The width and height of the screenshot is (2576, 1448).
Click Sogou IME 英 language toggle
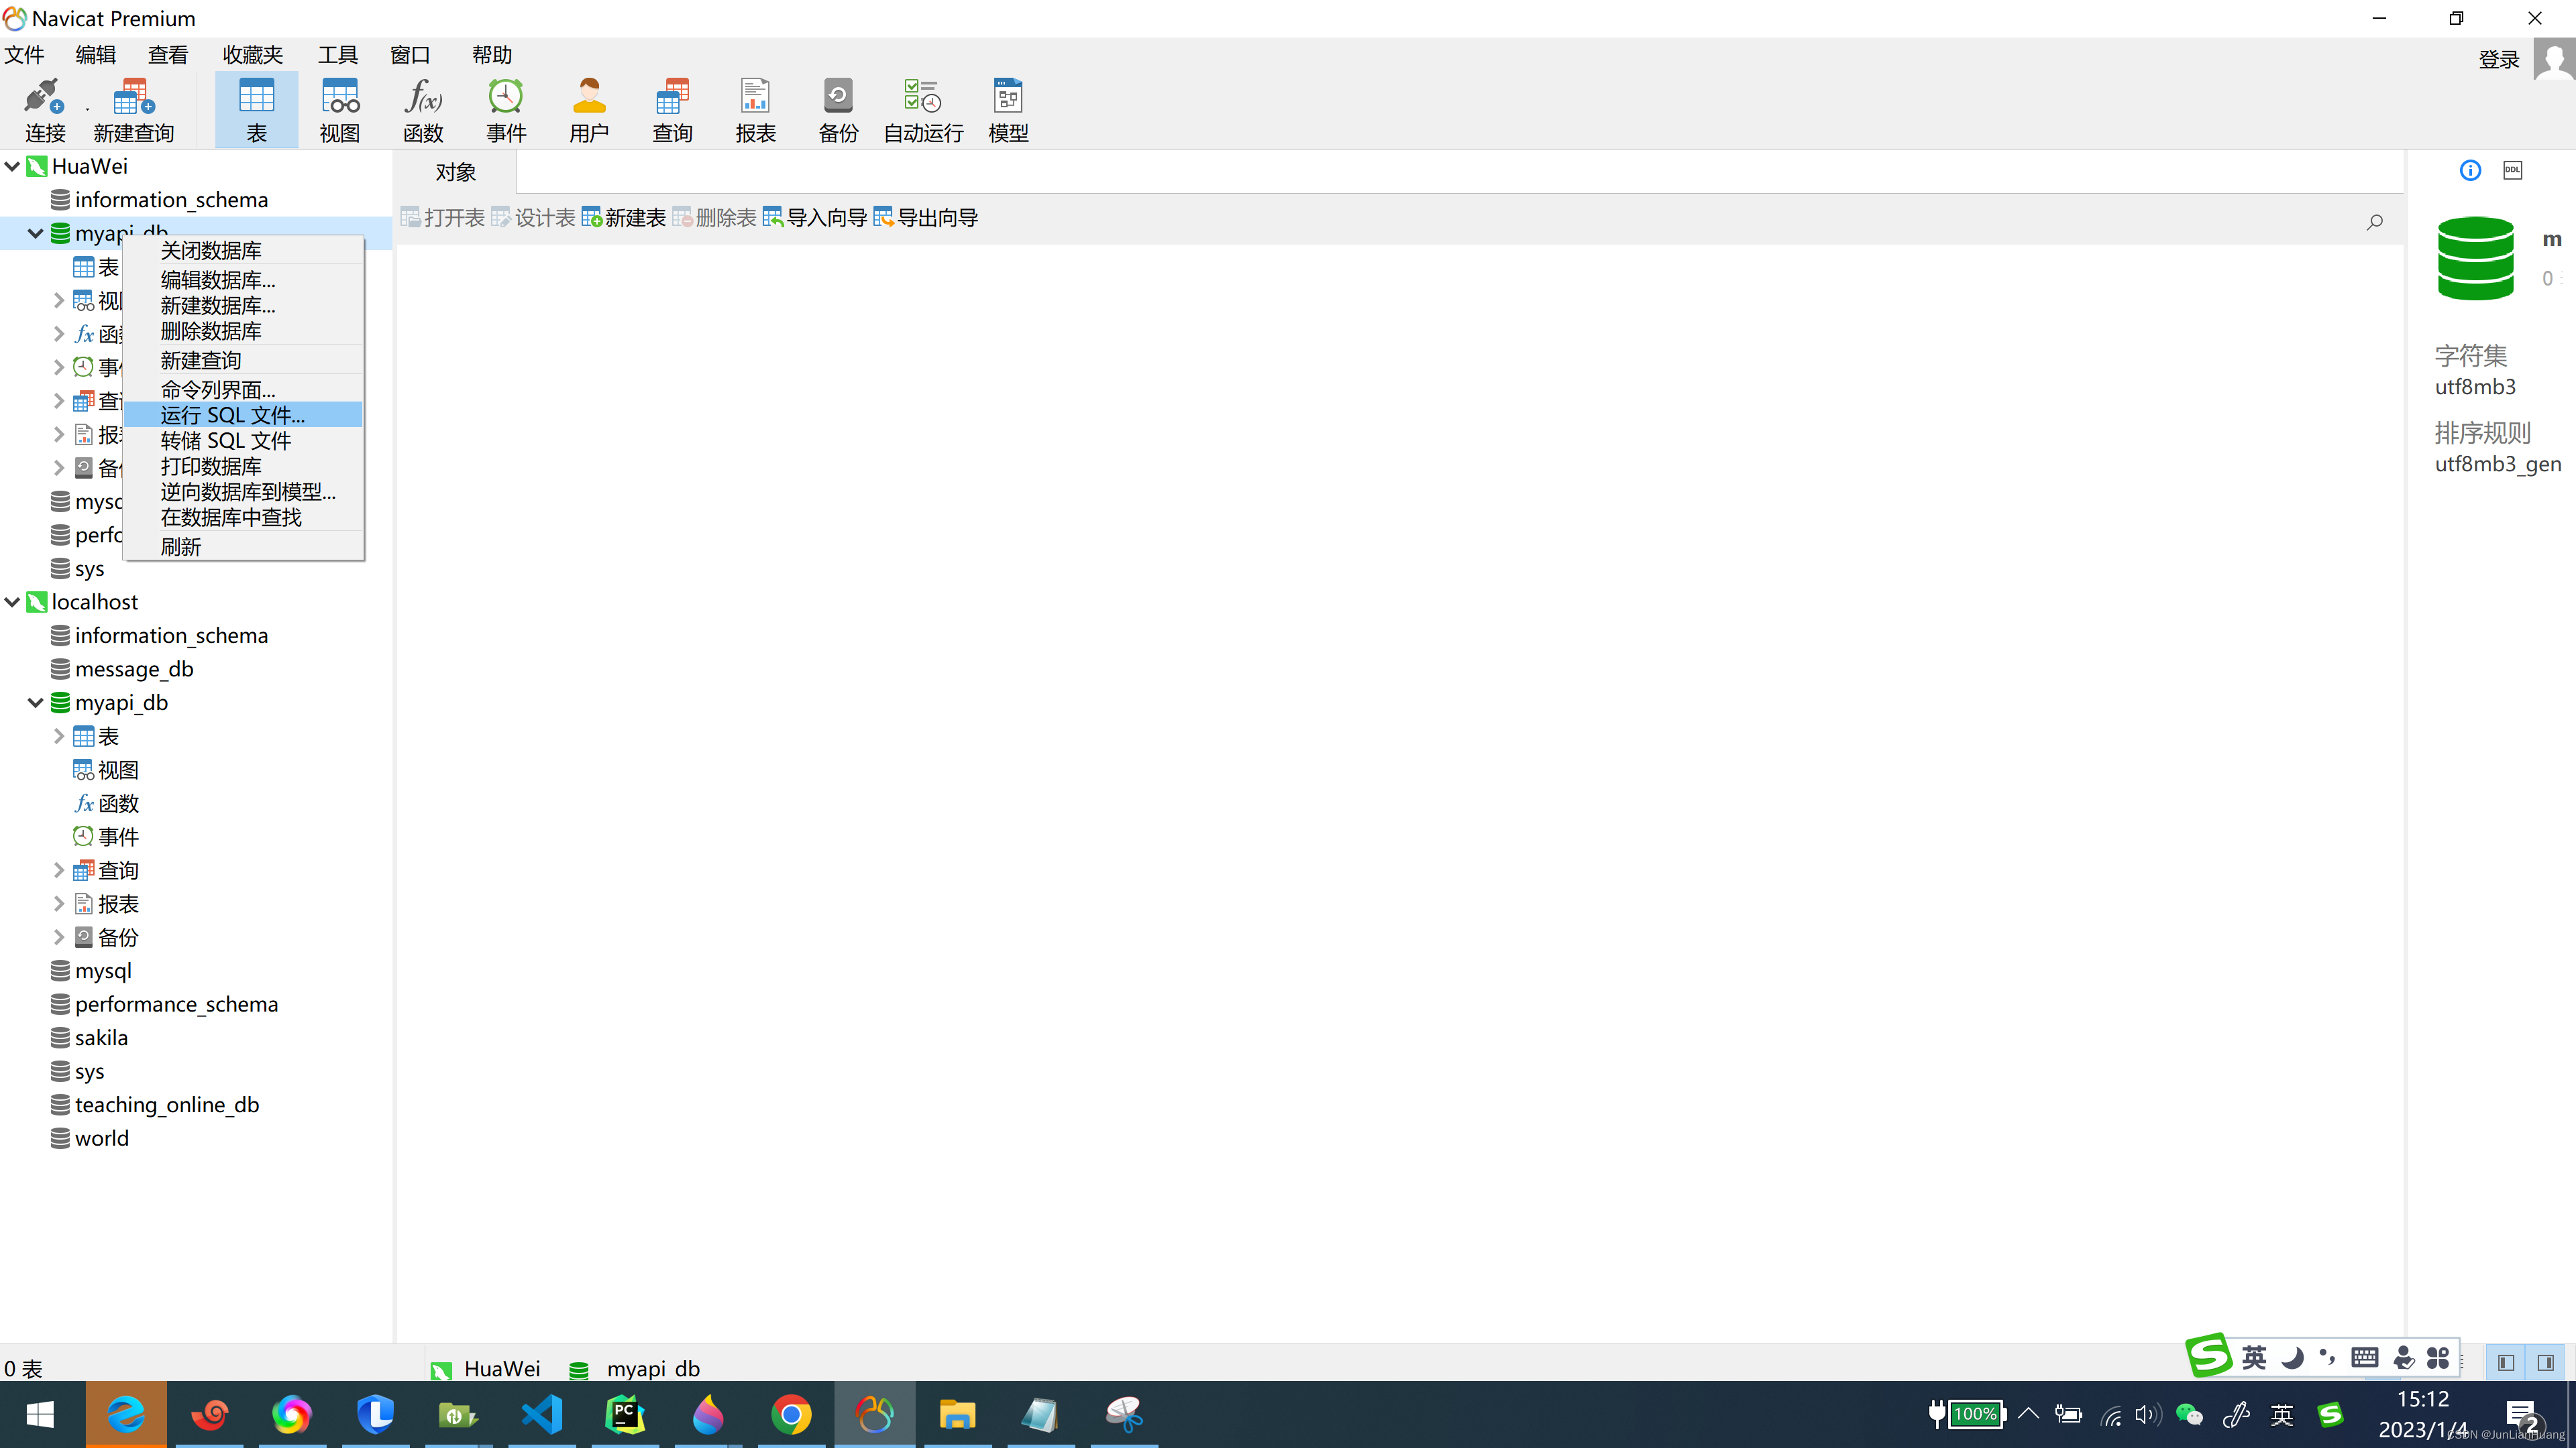point(2255,1357)
